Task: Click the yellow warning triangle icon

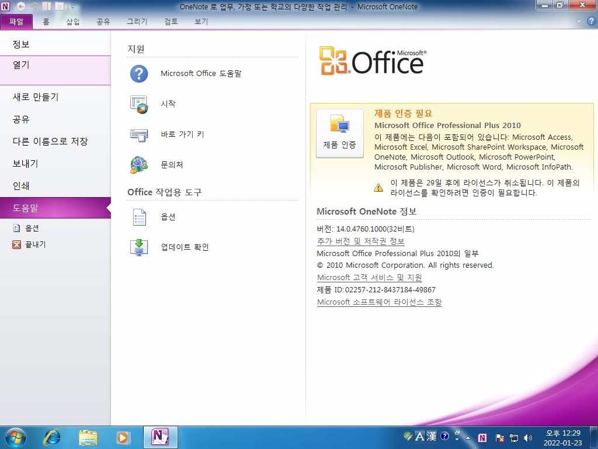Action: point(378,188)
